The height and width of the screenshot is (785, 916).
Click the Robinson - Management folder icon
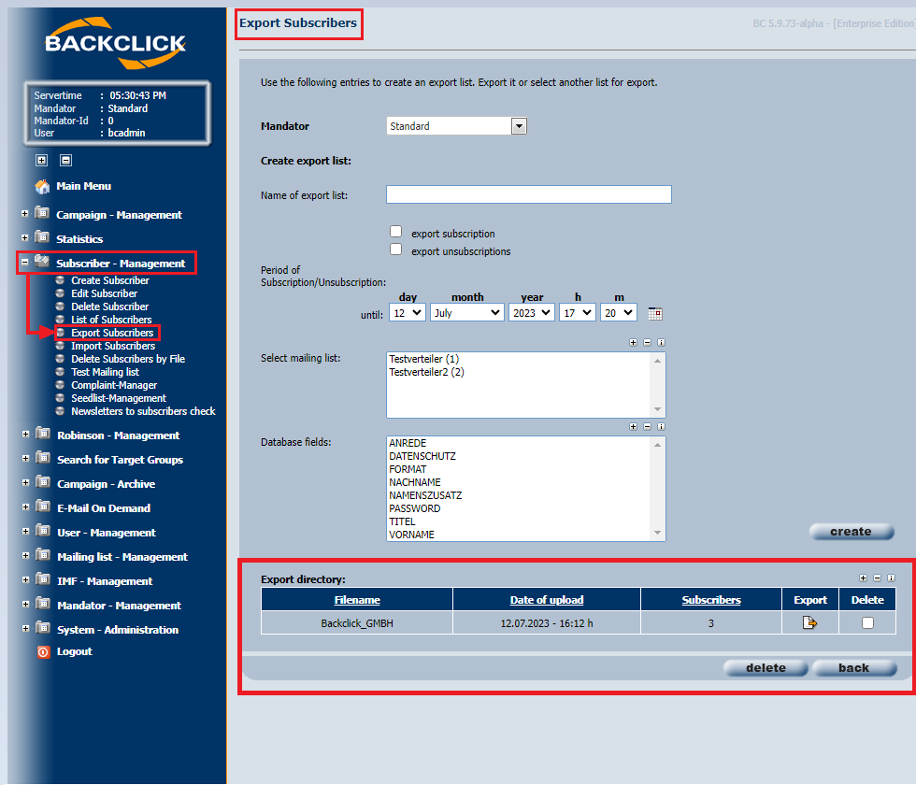[x=43, y=434]
